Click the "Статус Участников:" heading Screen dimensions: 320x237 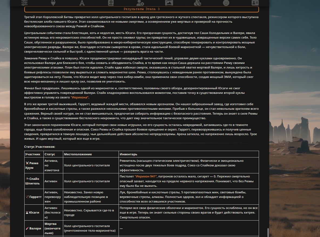point(40,147)
